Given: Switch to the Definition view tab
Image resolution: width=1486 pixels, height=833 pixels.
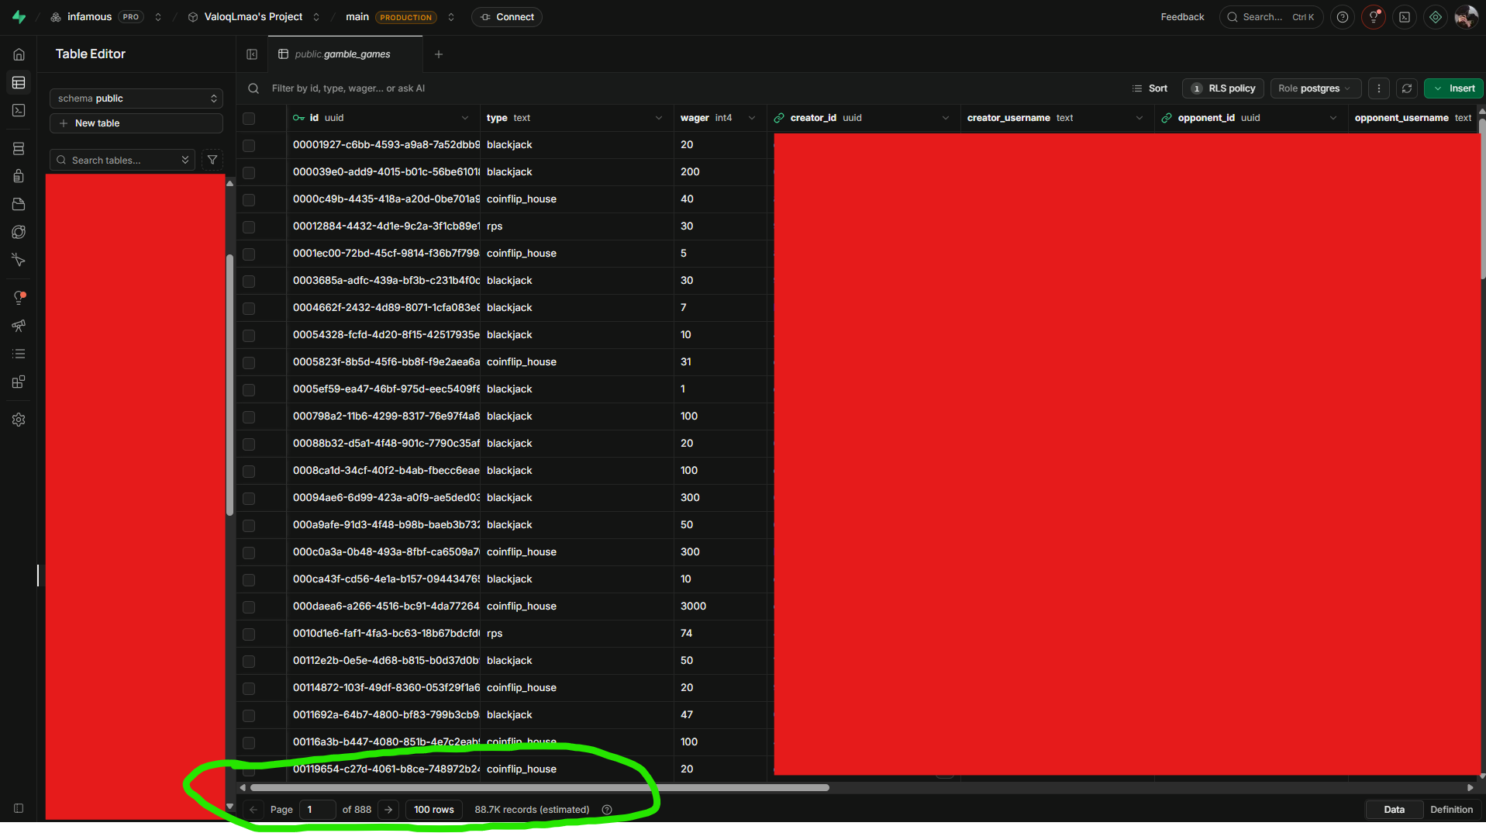Looking at the screenshot, I should [x=1451, y=810].
